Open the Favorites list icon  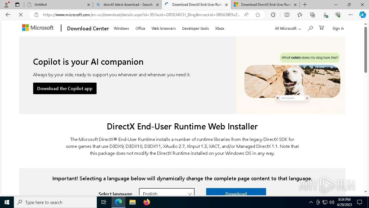click(300, 15)
